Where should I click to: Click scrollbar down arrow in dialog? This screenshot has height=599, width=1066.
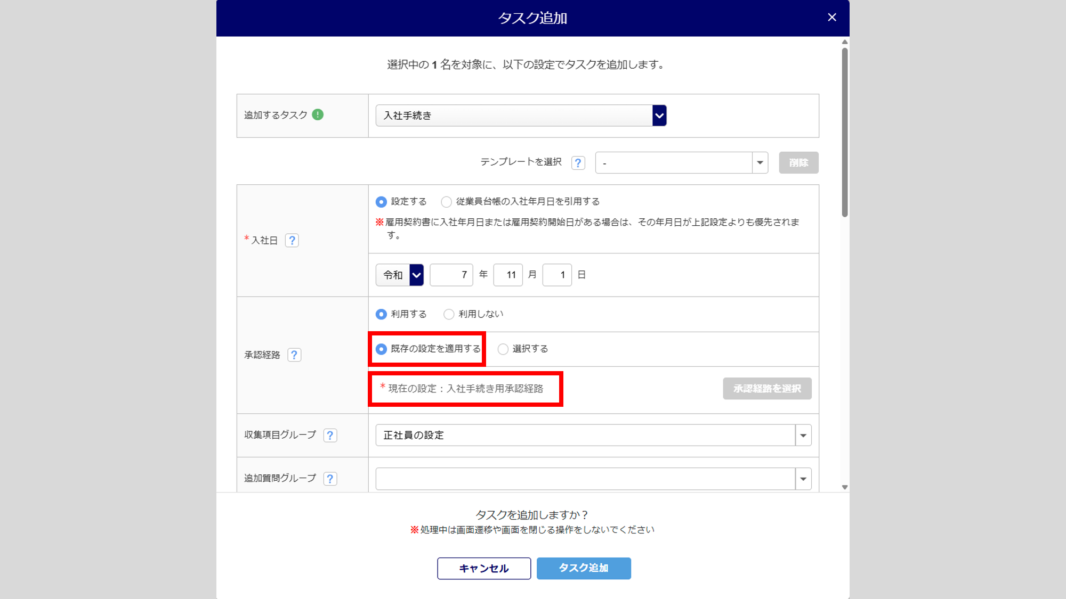point(845,487)
